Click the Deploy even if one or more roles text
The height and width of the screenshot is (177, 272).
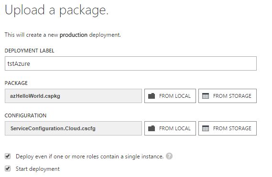coord(90,156)
